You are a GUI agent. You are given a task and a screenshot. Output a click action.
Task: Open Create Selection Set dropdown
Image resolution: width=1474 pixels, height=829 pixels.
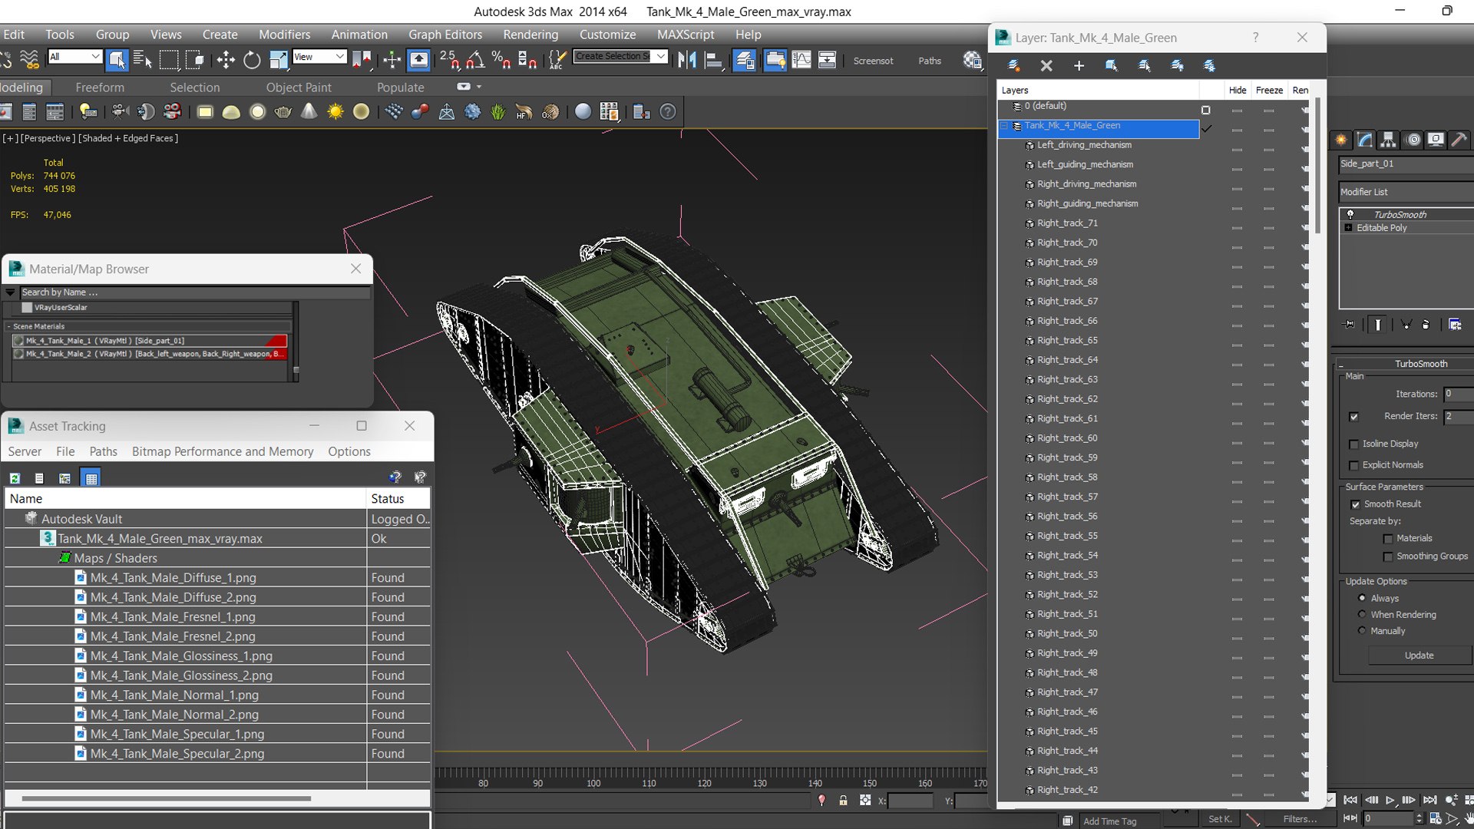point(620,57)
